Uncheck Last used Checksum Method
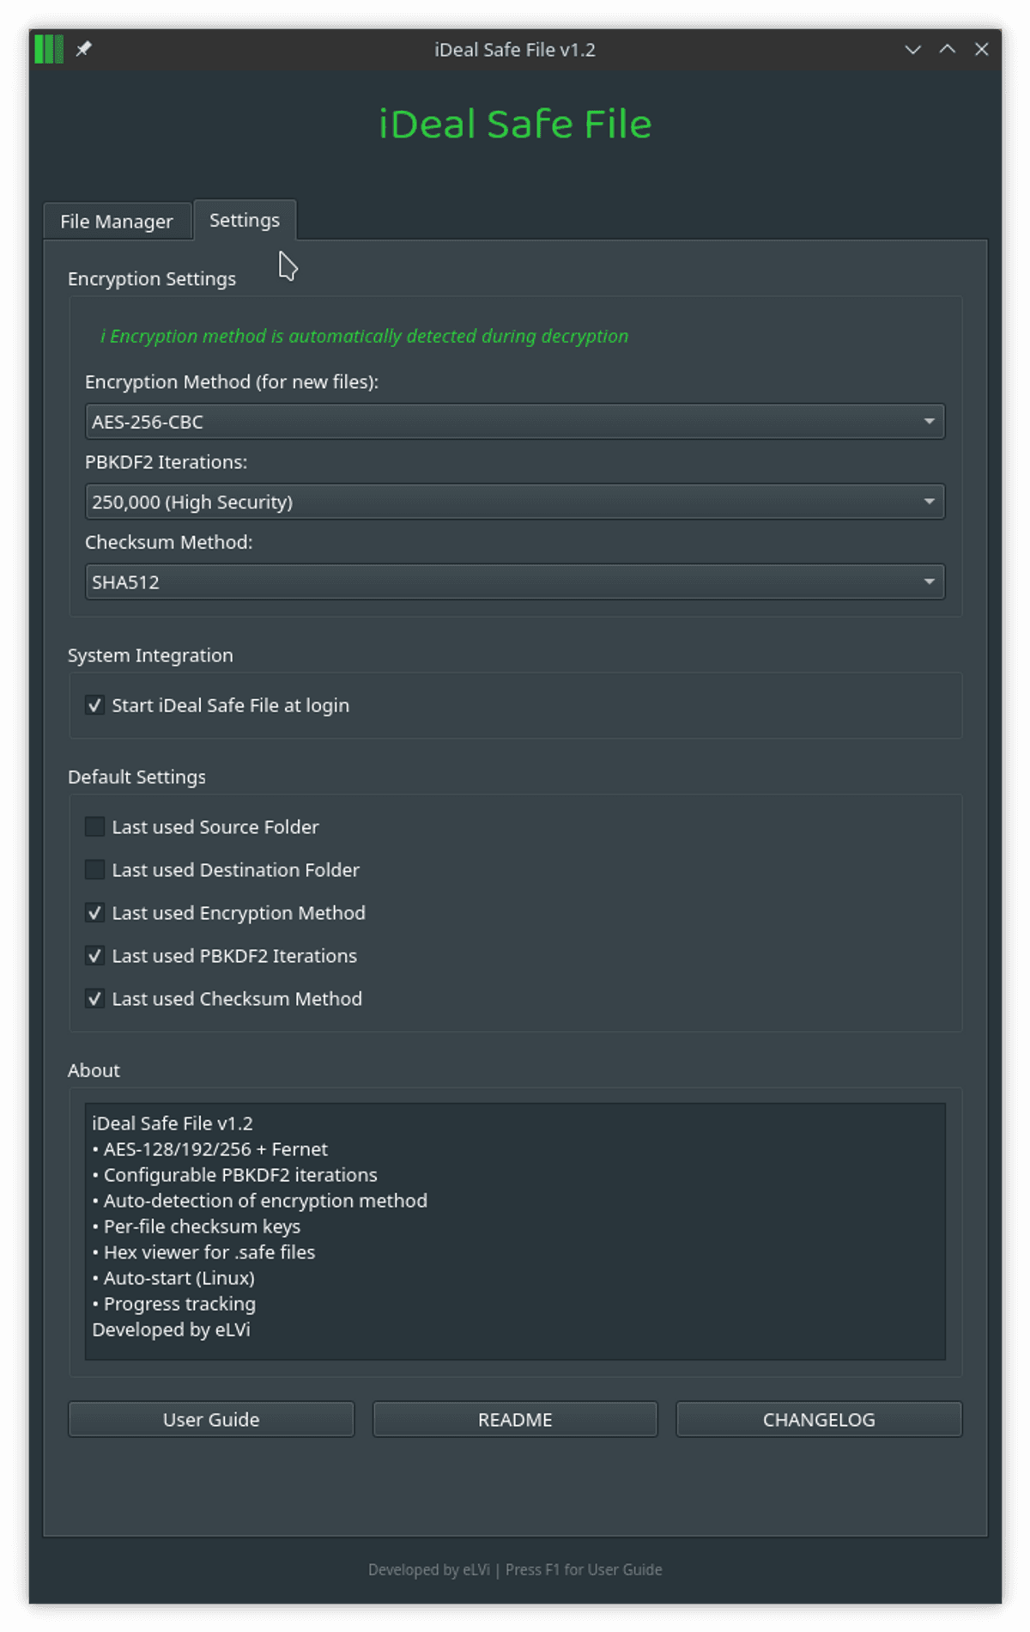 [95, 999]
